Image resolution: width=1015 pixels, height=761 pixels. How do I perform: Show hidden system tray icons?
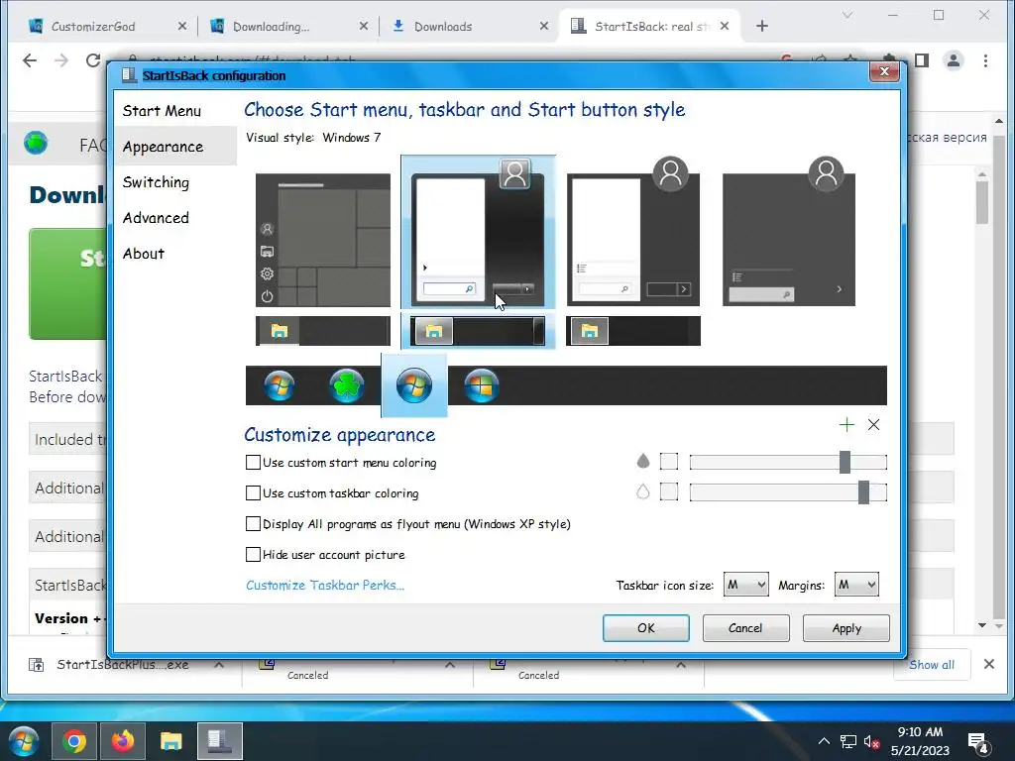pyautogui.click(x=824, y=741)
